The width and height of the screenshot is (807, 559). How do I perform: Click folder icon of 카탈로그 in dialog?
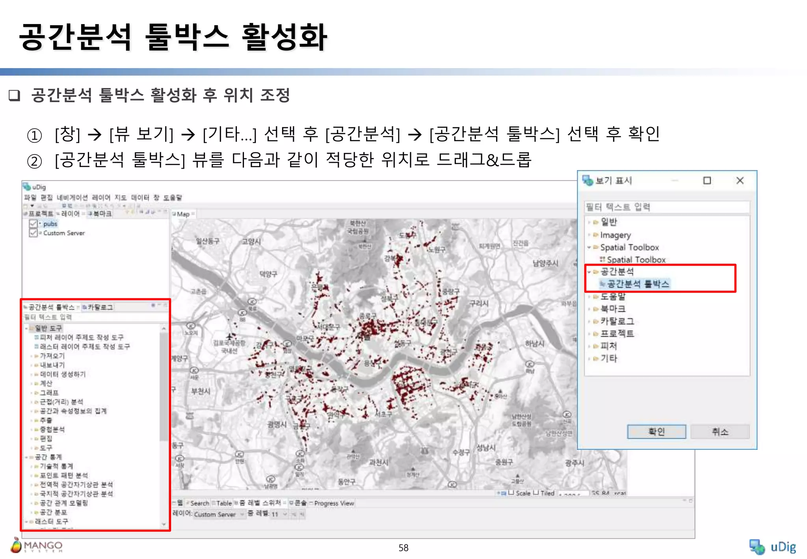596,321
